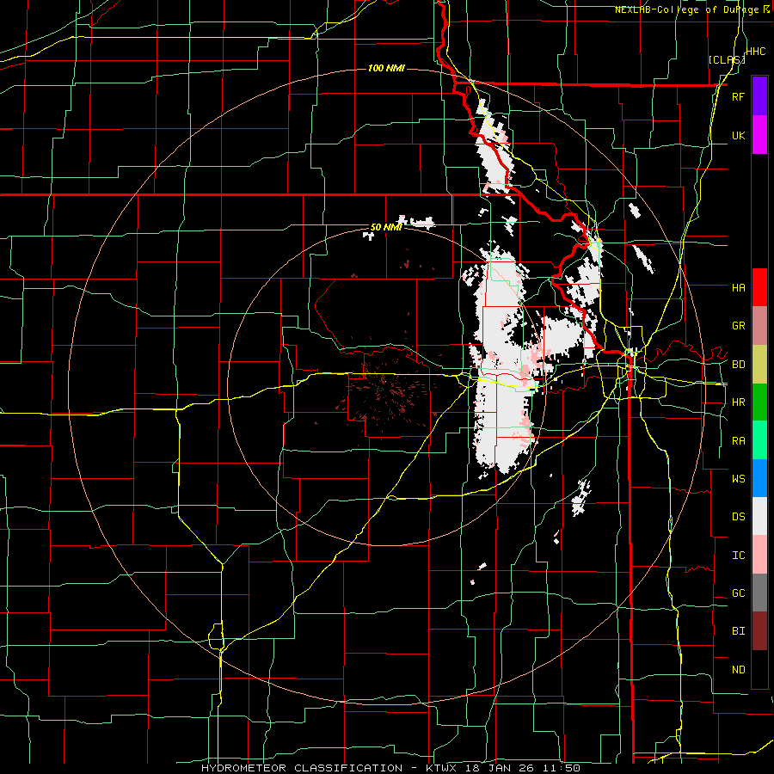Click the GR legend label
The width and height of the screenshot is (774, 774).
738,326
